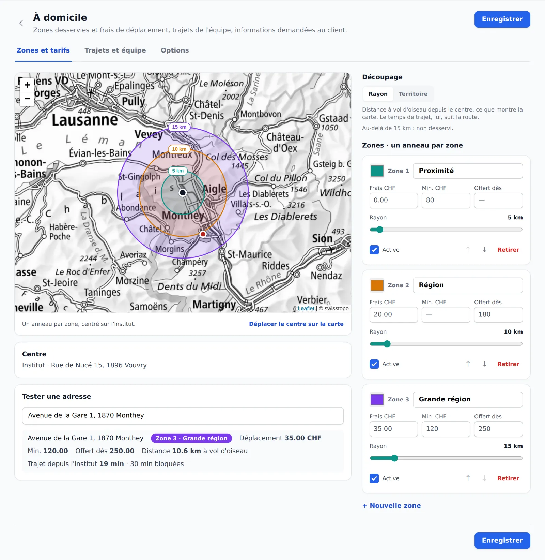Focus the Tester une adresse input field
Image resolution: width=545 pixels, height=560 pixels.
183,415
